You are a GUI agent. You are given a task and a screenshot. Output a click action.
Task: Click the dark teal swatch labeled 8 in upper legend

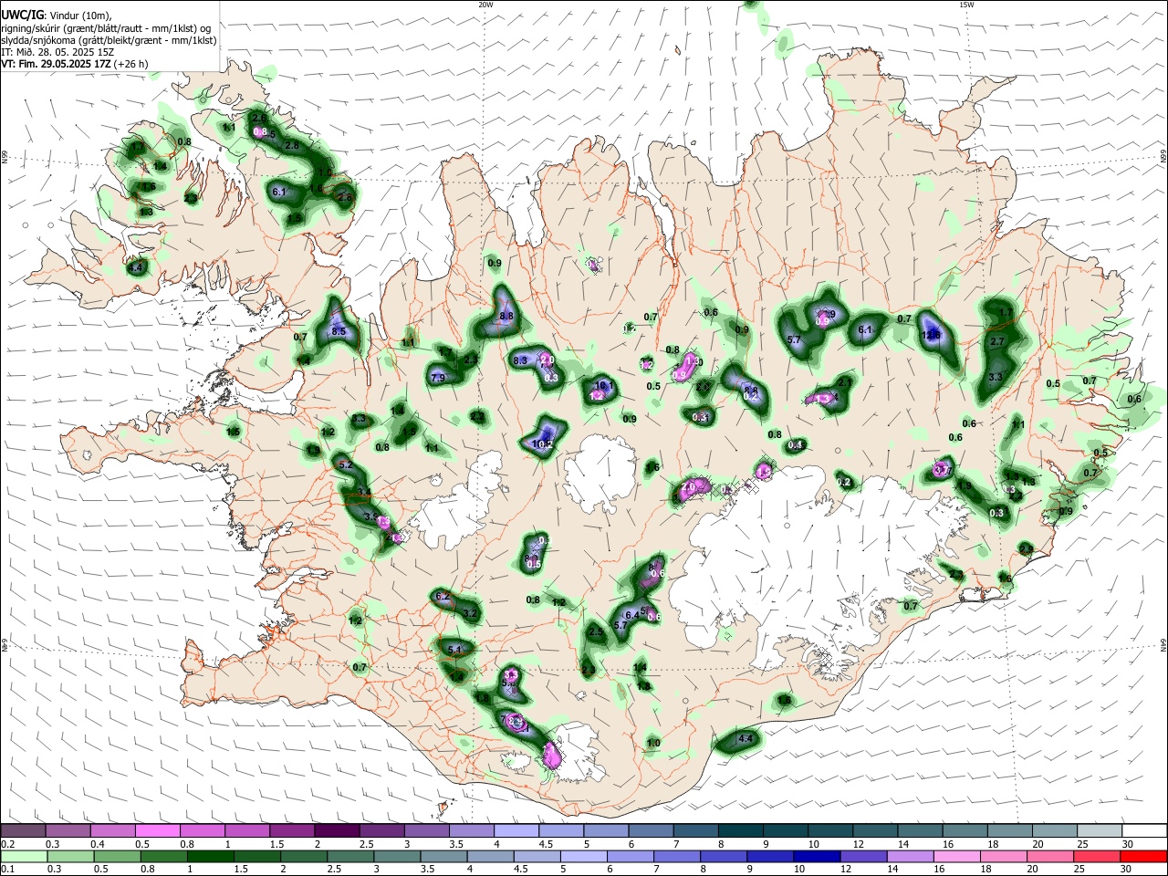[x=741, y=830]
